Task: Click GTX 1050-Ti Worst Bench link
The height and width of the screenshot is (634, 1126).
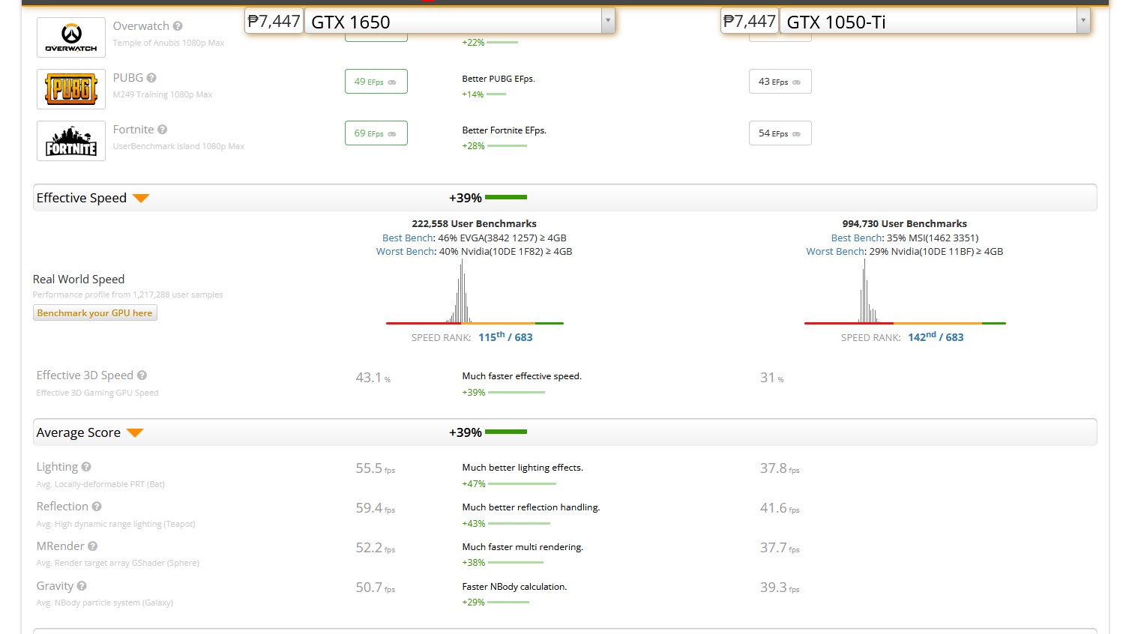Action: [x=835, y=251]
